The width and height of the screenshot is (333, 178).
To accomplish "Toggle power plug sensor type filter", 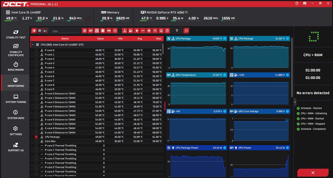I will click(x=137, y=31).
